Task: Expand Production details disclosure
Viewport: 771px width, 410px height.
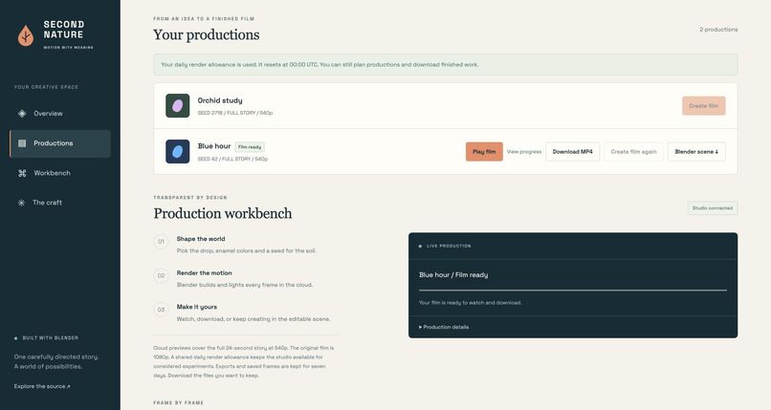Action: [x=444, y=327]
